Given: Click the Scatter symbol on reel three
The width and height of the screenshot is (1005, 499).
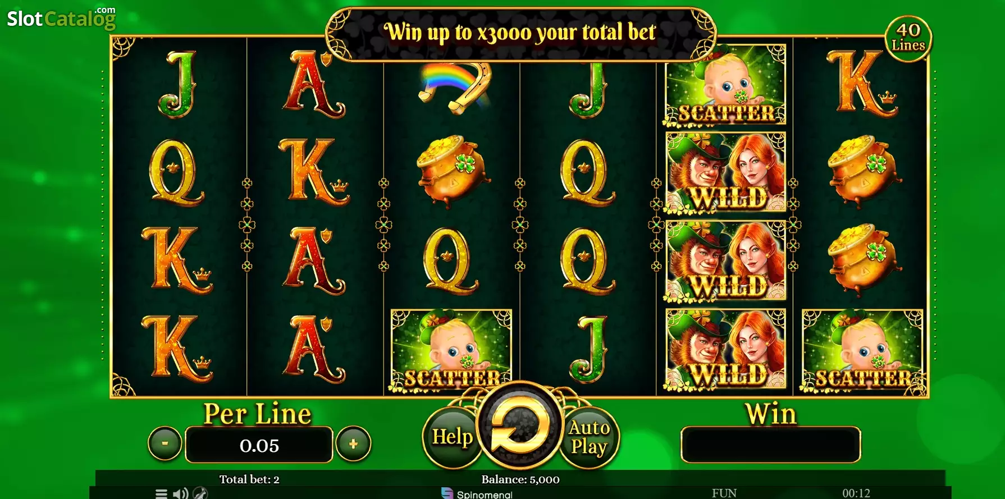Looking at the screenshot, I should click(451, 351).
